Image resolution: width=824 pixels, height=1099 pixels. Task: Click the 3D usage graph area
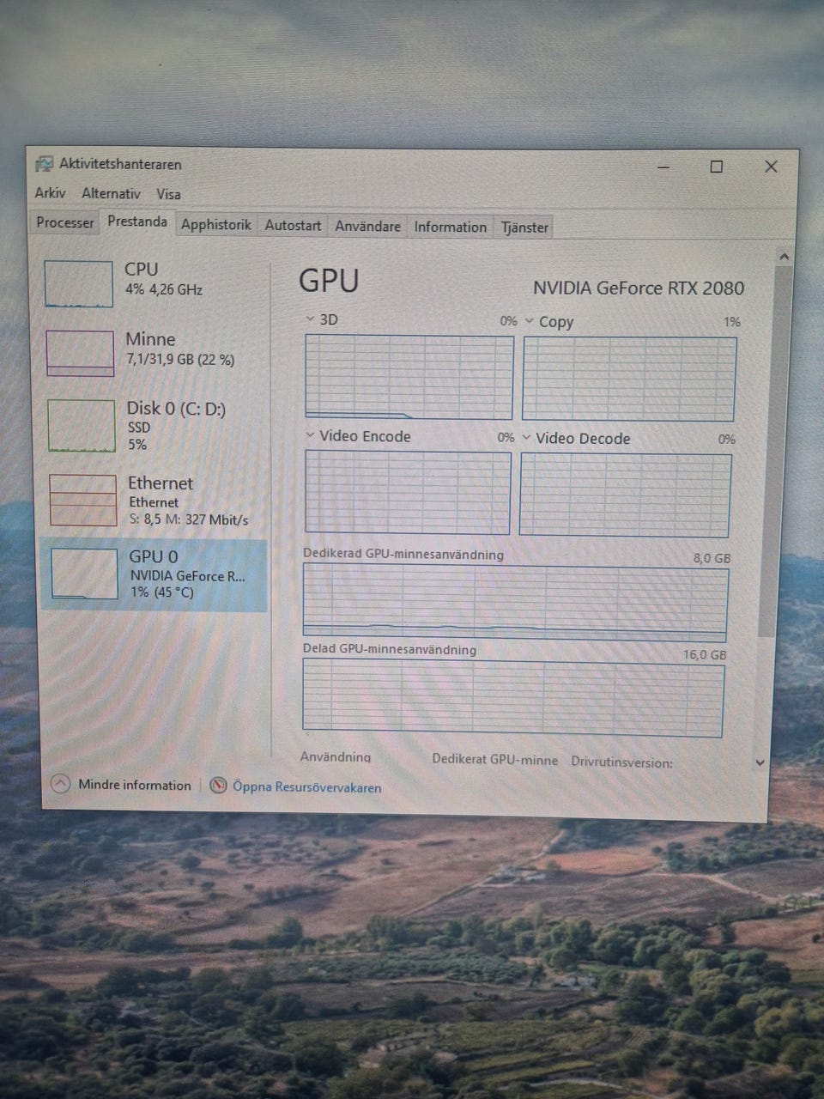pyautogui.click(x=409, y=377)
